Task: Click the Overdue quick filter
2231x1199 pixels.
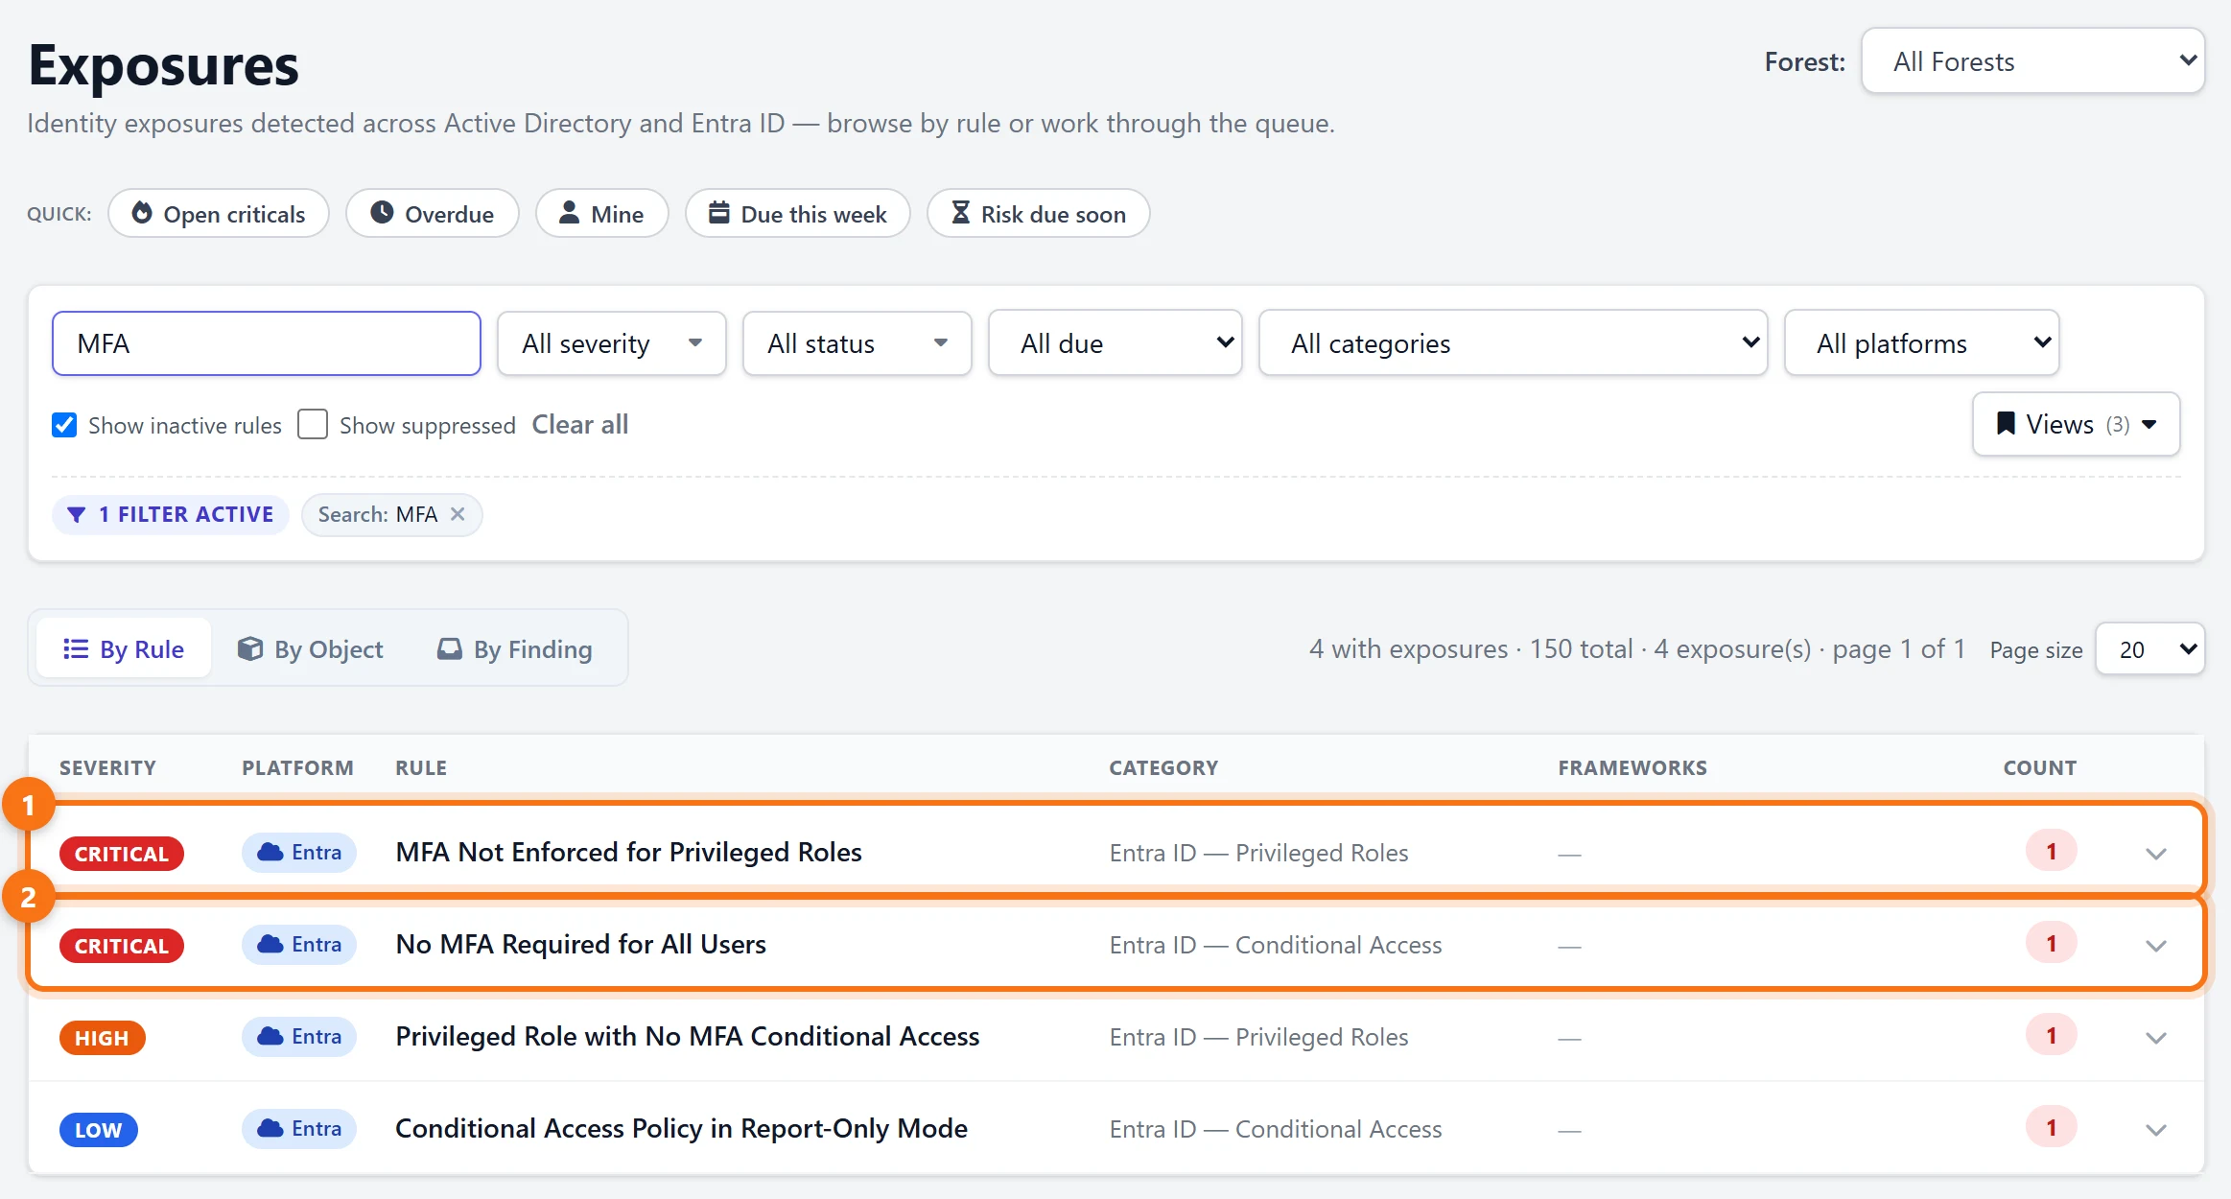Action: point(433,213)
